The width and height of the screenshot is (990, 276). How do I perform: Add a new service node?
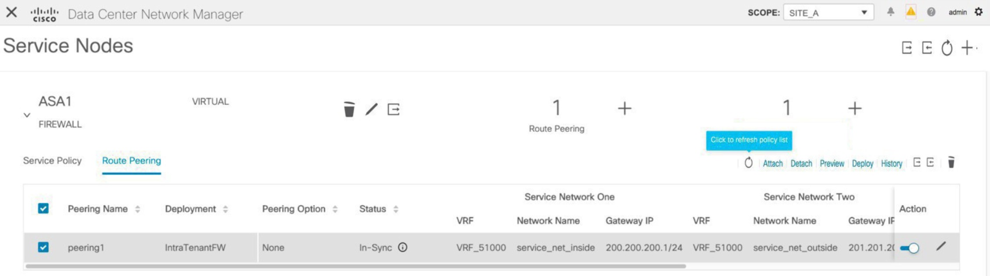967,47
